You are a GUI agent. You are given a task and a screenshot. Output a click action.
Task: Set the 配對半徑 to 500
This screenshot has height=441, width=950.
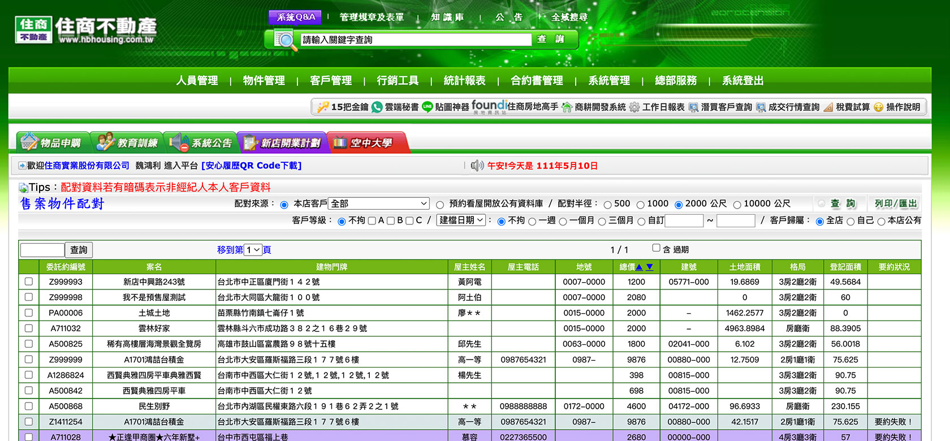pyautogui.click(x=607, y=205)
